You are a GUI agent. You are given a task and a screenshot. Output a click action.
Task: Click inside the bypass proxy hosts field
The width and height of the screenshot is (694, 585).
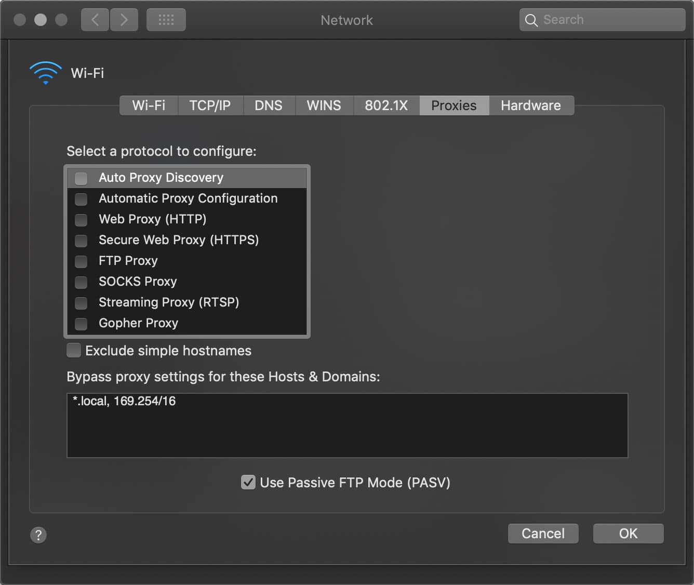[346, 425]
